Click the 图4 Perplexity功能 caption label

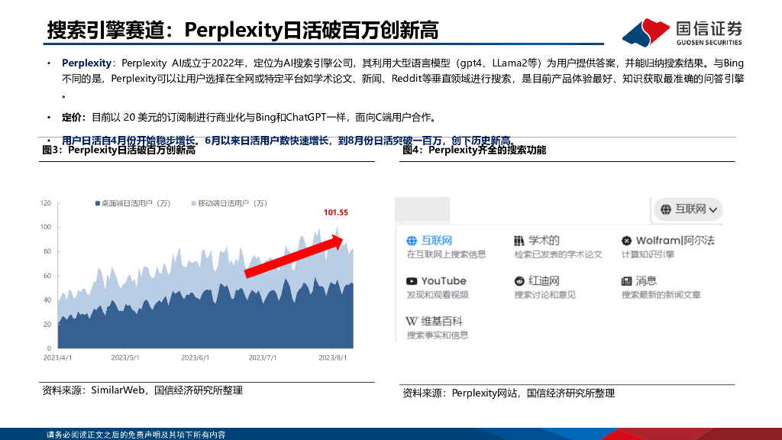[x=473, y=151]
